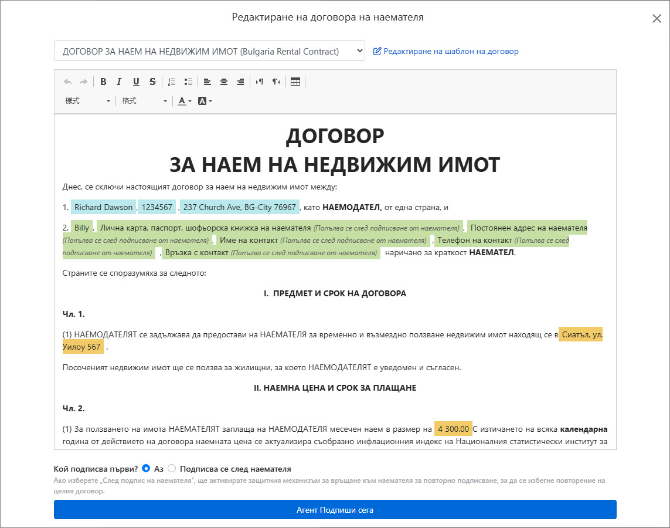Image resolution: width=670 pixels, height=528 pixels.
Task: Click the '237 Church Ave, BG-City 76967' address
Action: pos(240,207)
